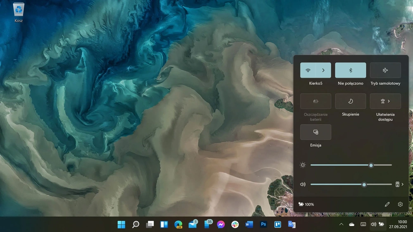413x232 pixels.
Task: Toggle the Kierko5 Wi-Fi button off
Action: pyautogui.click(x=308, y=70)
